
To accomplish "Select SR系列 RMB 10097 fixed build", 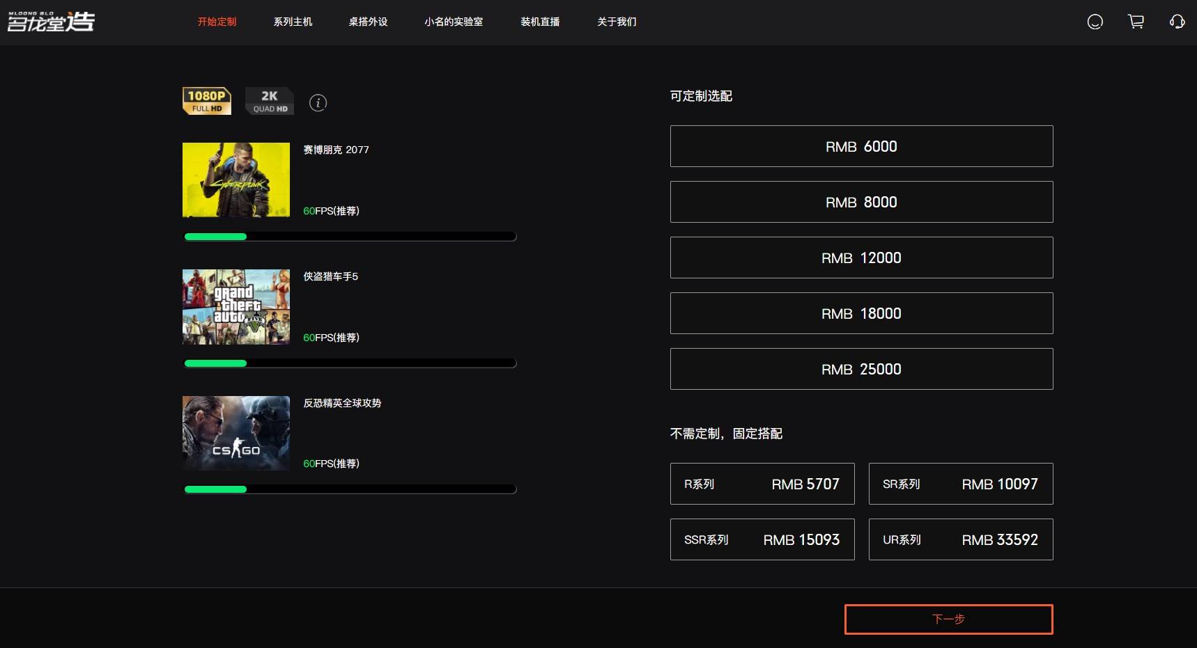I will 961,484.
